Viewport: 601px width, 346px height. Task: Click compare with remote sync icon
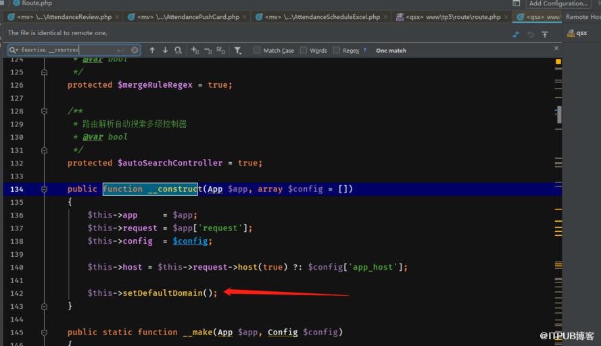pyautogui.click(x=516, y=34)
